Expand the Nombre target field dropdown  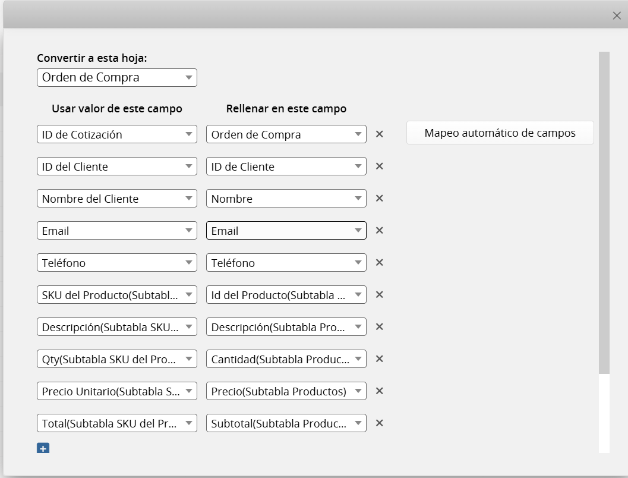[x=286, y=199]
